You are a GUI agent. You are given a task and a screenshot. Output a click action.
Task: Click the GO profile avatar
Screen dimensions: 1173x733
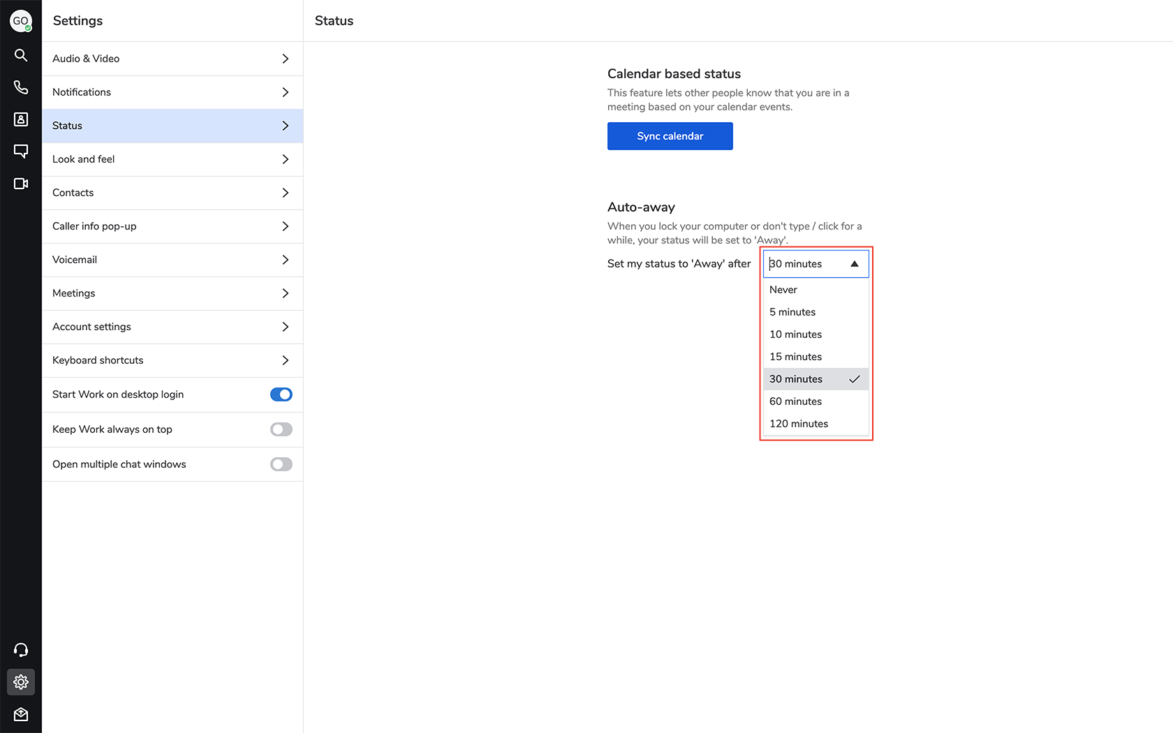click(x=20, y=21)
